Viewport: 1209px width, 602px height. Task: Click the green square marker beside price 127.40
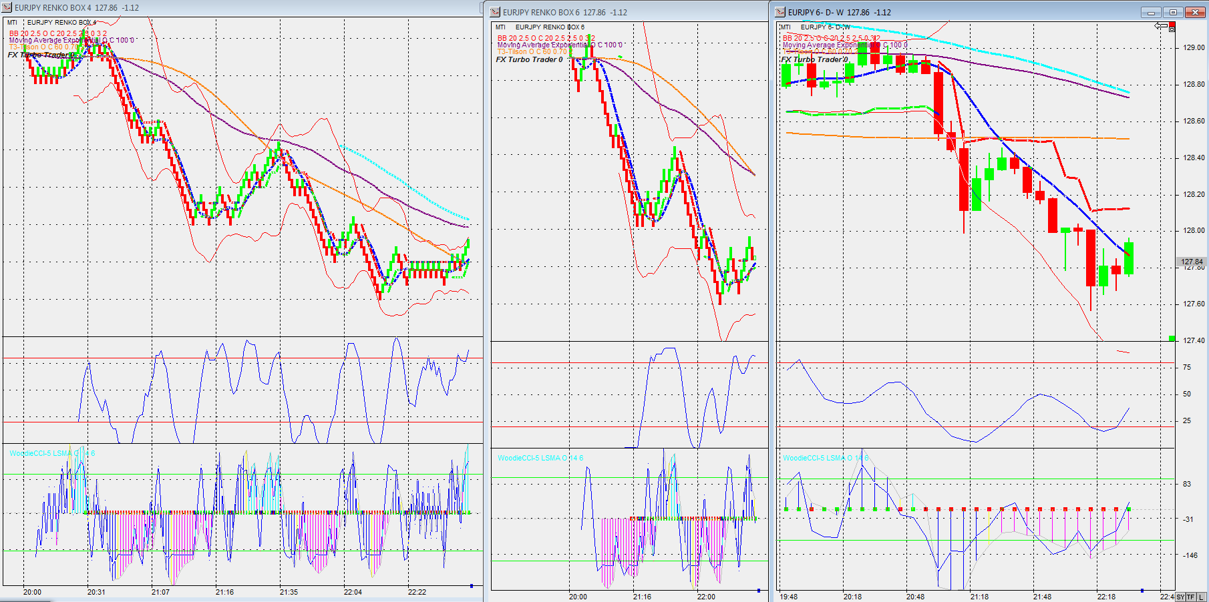(x=1172, y=339)
